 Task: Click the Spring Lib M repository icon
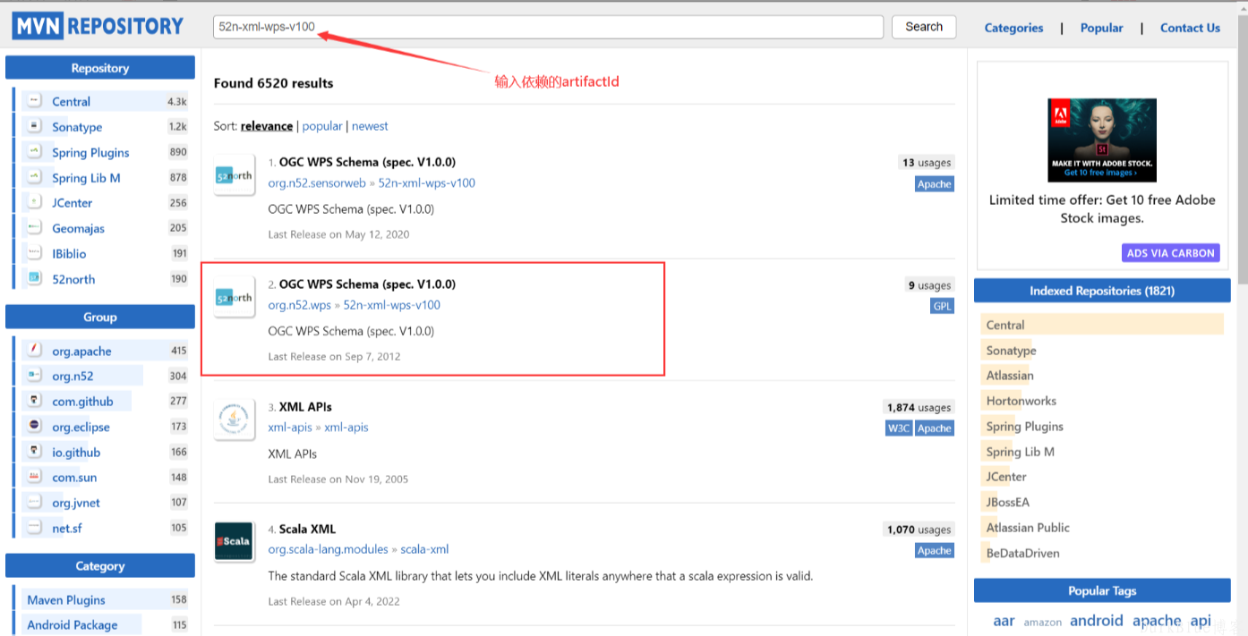[x=34, y=177]
